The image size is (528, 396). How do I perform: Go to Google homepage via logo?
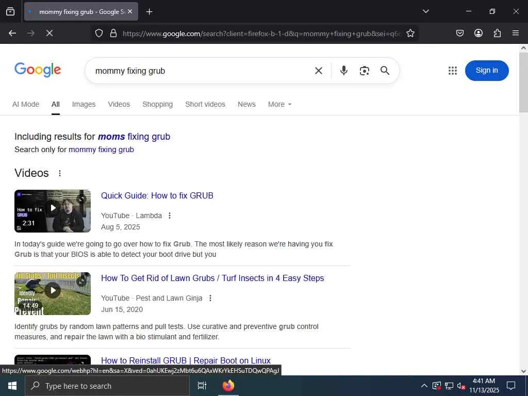tap(38, 70)
